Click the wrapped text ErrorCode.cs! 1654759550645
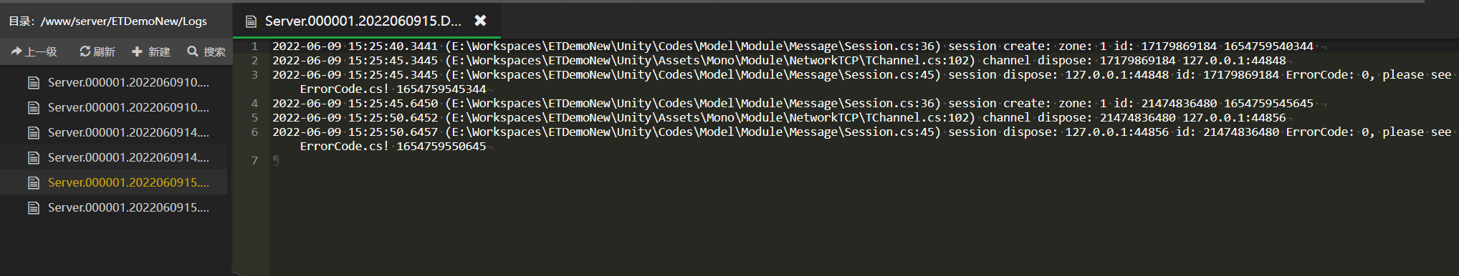Image resolution: width=1459 pixels, height=276 pixels. (x=393, y=146)
